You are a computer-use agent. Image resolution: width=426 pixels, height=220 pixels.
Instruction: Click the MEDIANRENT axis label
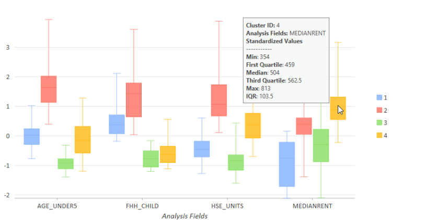[x=312, y=206]
